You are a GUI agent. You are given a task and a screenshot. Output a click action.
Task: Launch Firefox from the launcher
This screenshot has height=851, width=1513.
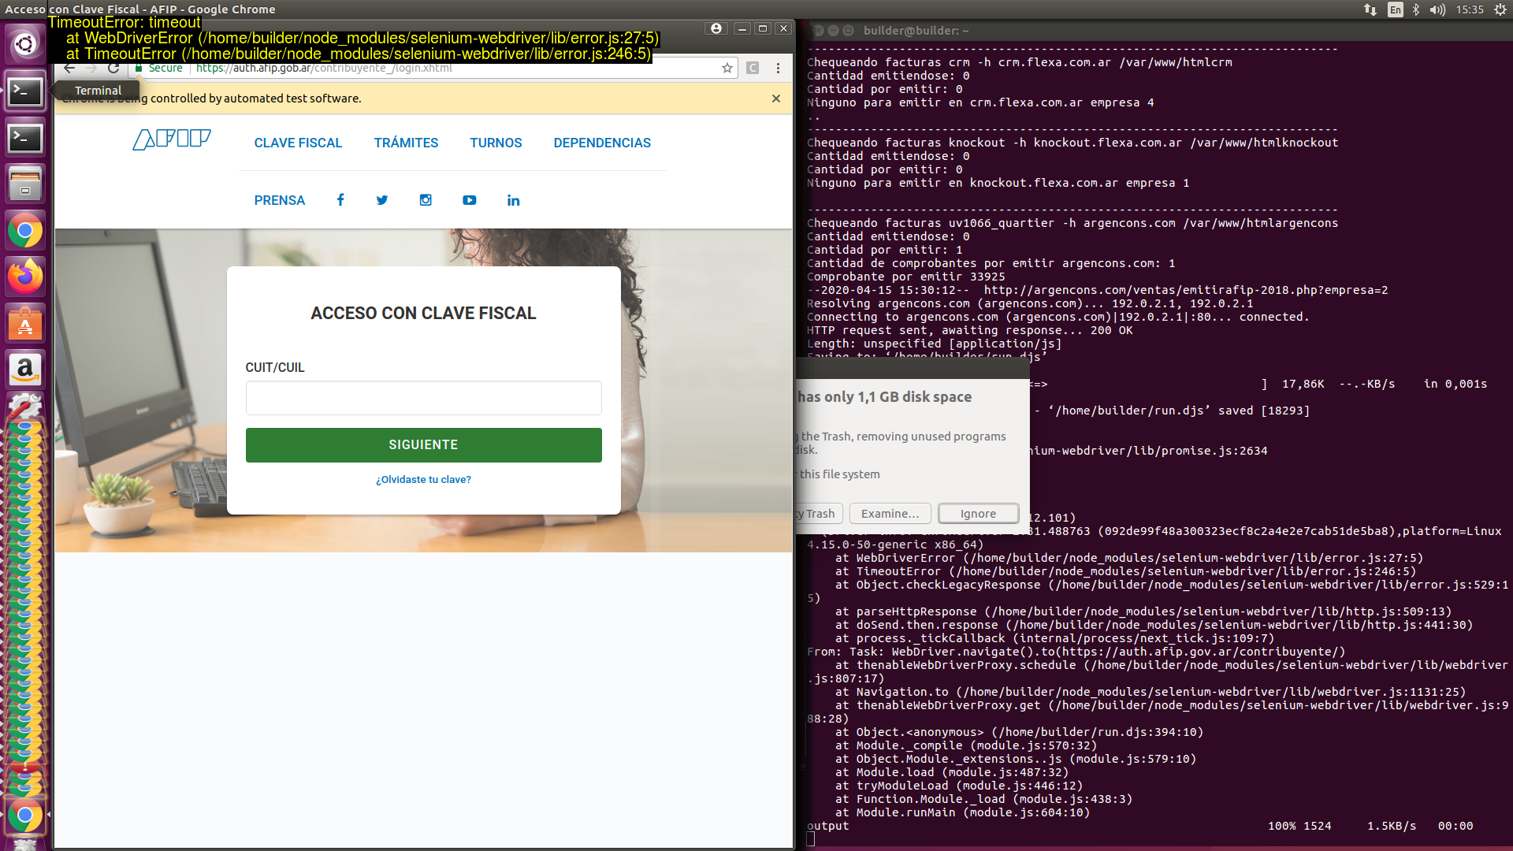tap(25, 277)
